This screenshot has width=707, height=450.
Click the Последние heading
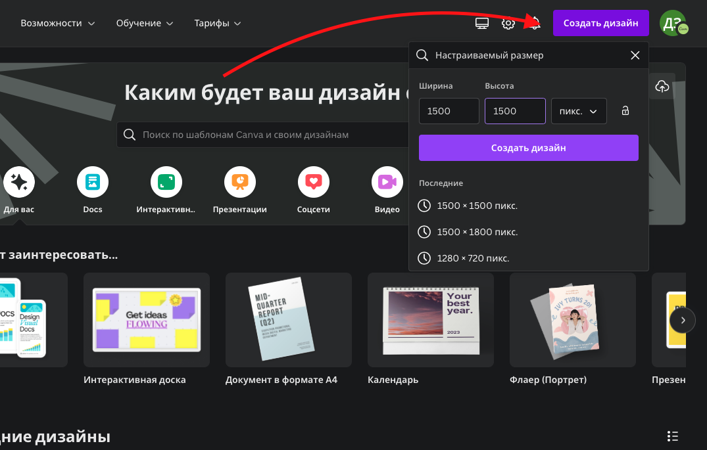(441, 183)
